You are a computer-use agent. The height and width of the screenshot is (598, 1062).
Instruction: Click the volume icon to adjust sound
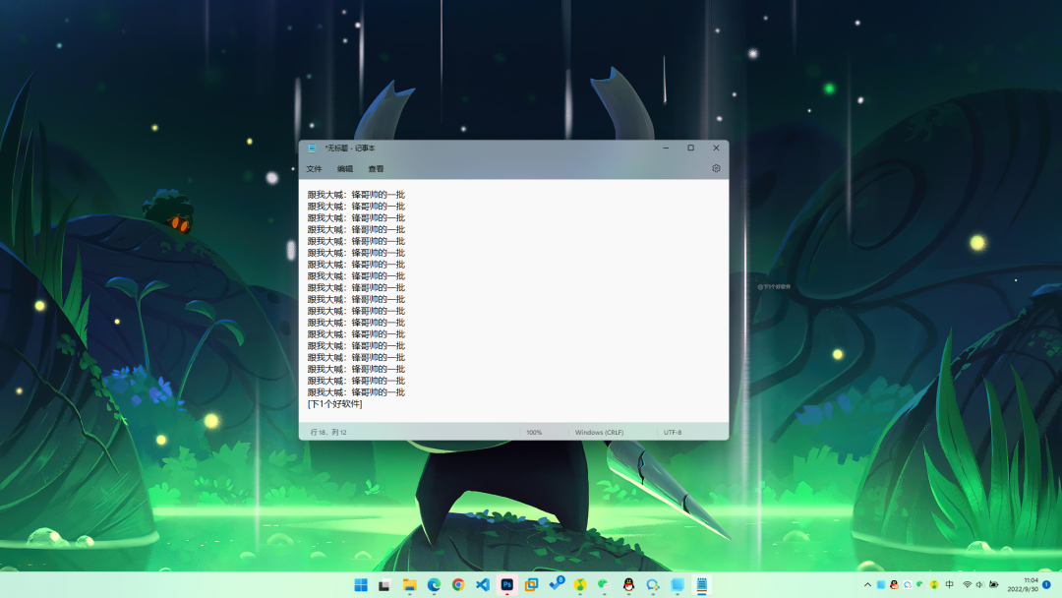980,585
